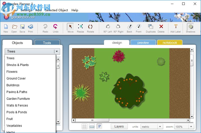Add Label to the design
The width and height of the screenshot is (201, 133).
coord(176,28)
